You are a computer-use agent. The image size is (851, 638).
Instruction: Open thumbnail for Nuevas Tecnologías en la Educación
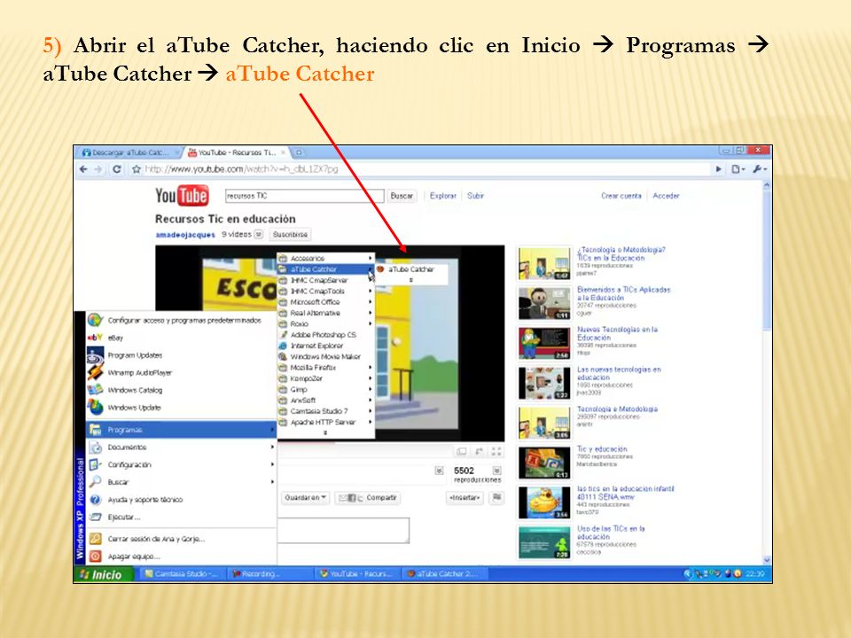tap(544, 344)
